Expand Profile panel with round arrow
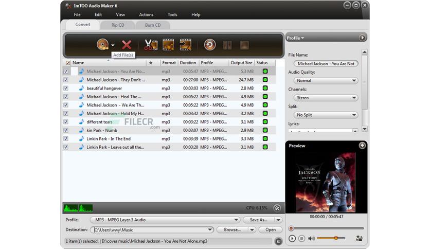 pos(362,38)
